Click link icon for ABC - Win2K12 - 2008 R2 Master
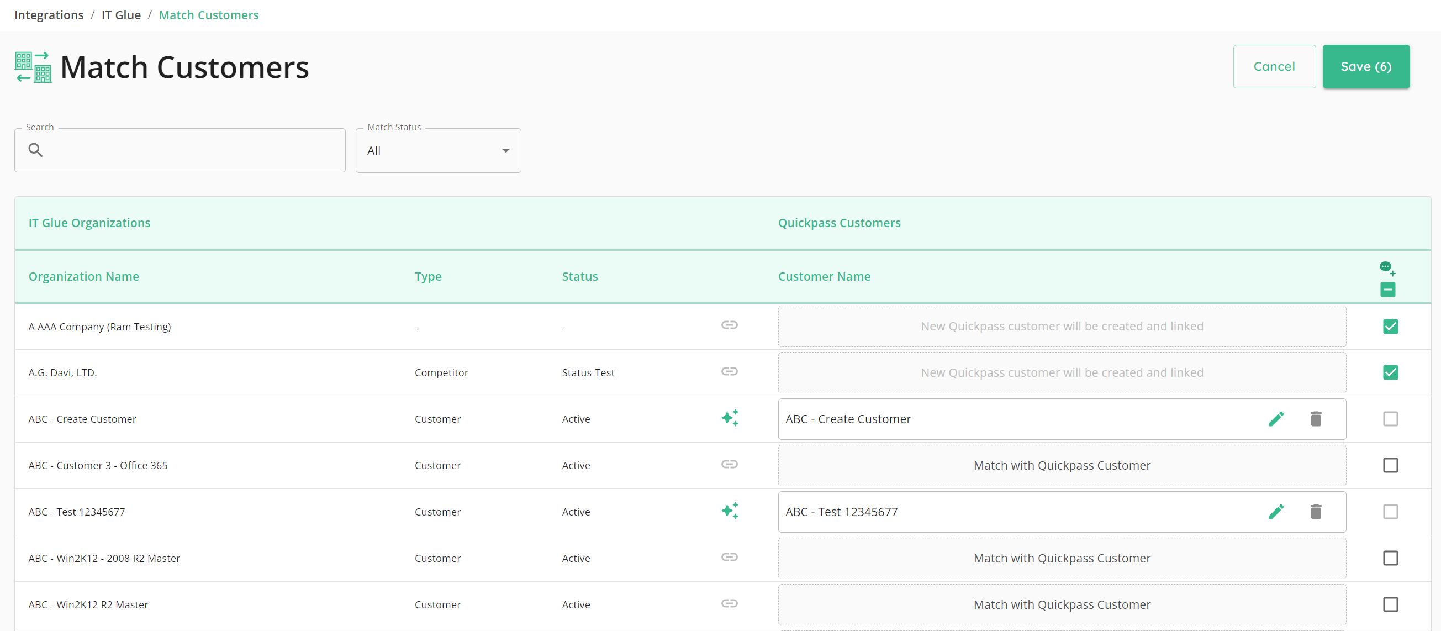Viewport: 1441px width, 631px height. click(729, 557)
